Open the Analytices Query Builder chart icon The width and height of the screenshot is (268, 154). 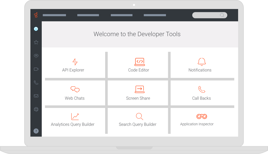(75, 117)
